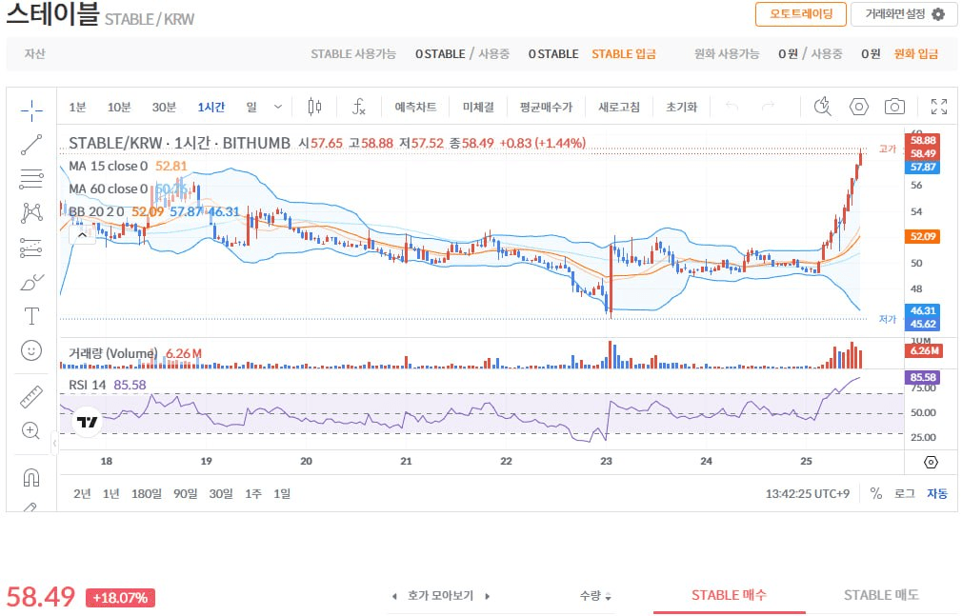Redo the chart action
The image size is (962, 616).
(x=768, y=107)
